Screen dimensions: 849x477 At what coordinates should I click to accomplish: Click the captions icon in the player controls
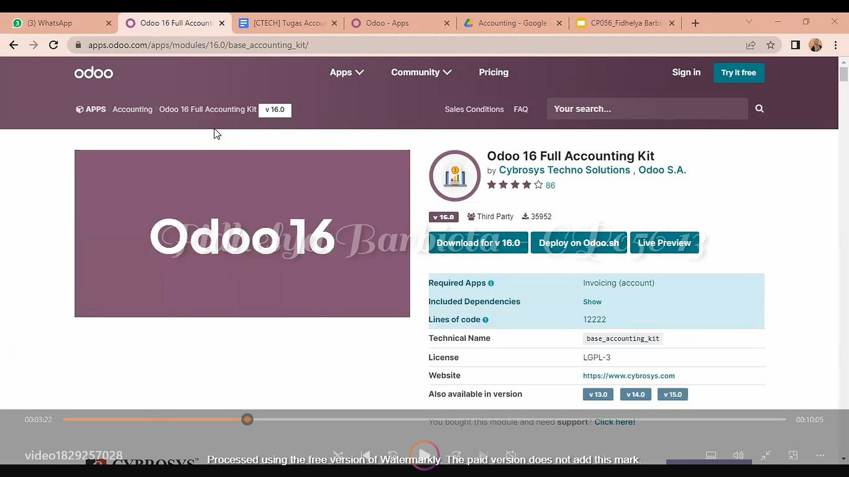tap(711, 455)
